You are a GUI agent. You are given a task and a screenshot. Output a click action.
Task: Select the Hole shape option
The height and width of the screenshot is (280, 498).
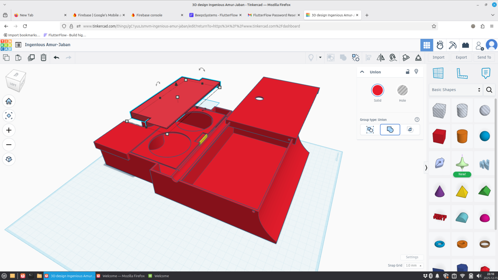coord(402,90)
